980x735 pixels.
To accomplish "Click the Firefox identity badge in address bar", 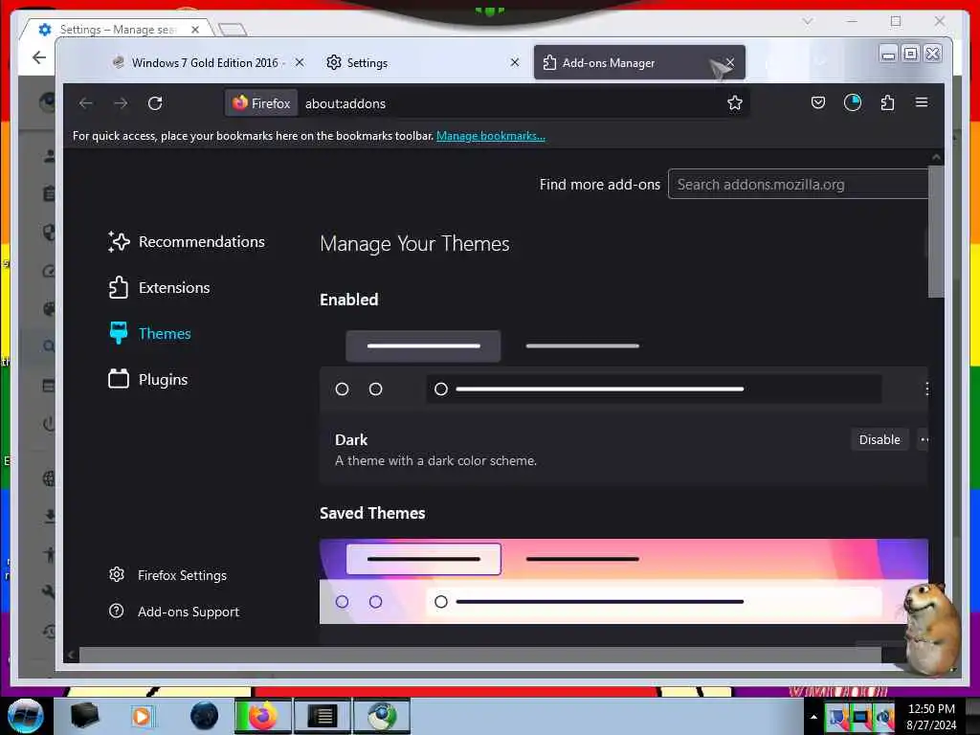I will [x=261, y=103].
